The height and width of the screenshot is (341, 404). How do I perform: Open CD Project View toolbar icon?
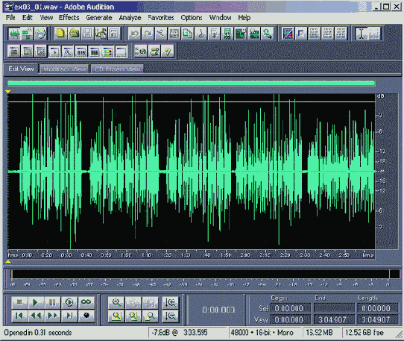(x=40, y=34)
